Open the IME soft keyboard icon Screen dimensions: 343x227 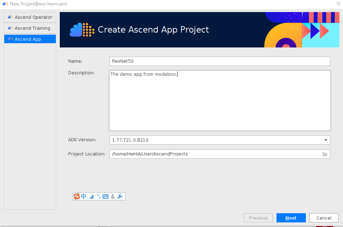tap(105, 197)
